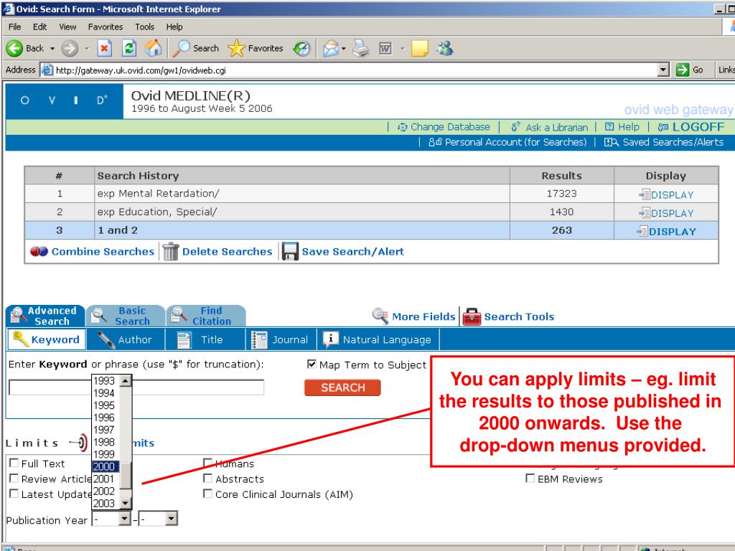Open the Ovid Help link

click(x=622, y=127)
